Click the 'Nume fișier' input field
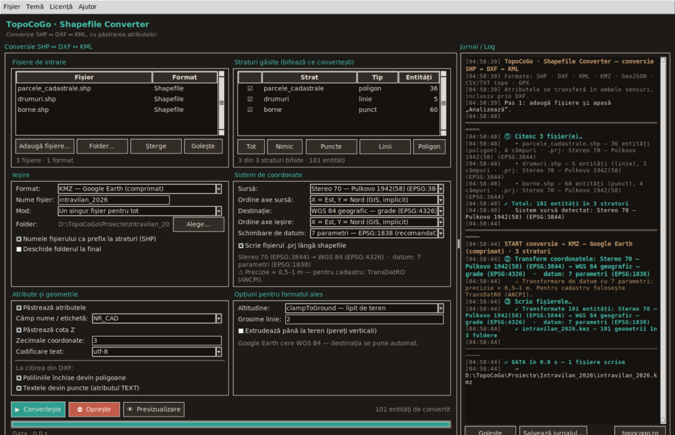 click(113, 200)
